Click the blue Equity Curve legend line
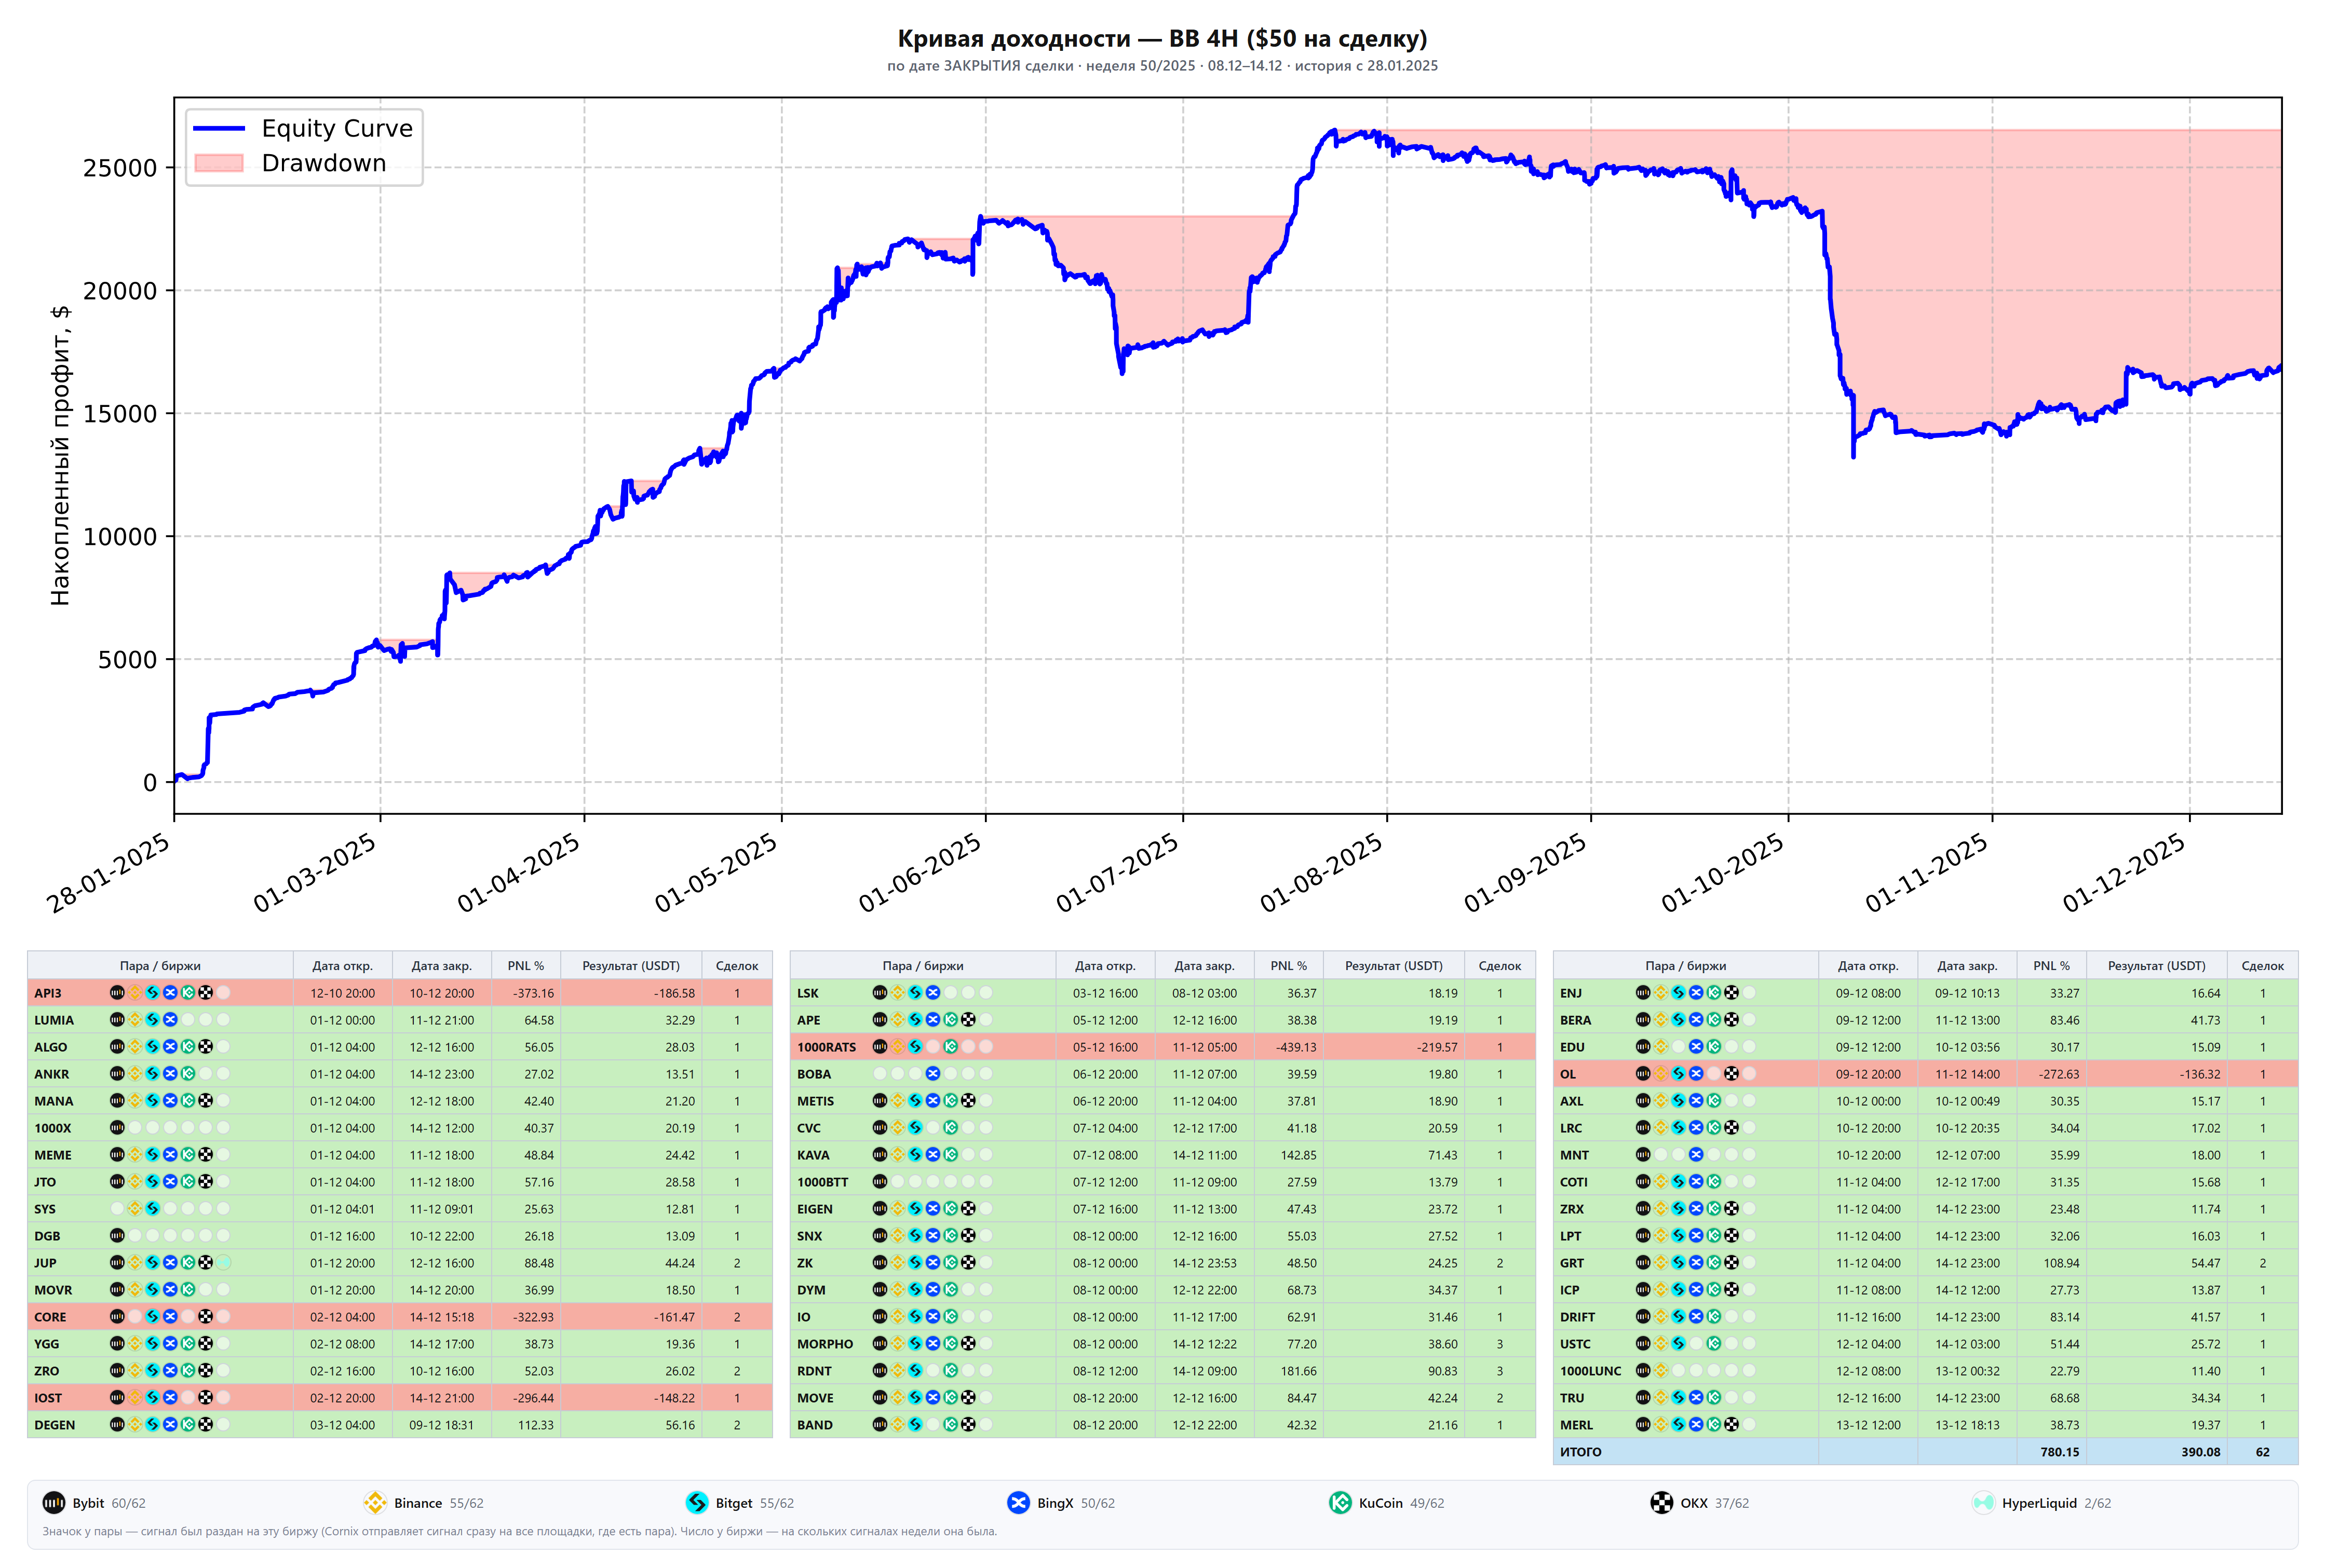This screenshot has height=1568, width=2326. (219, 128)
